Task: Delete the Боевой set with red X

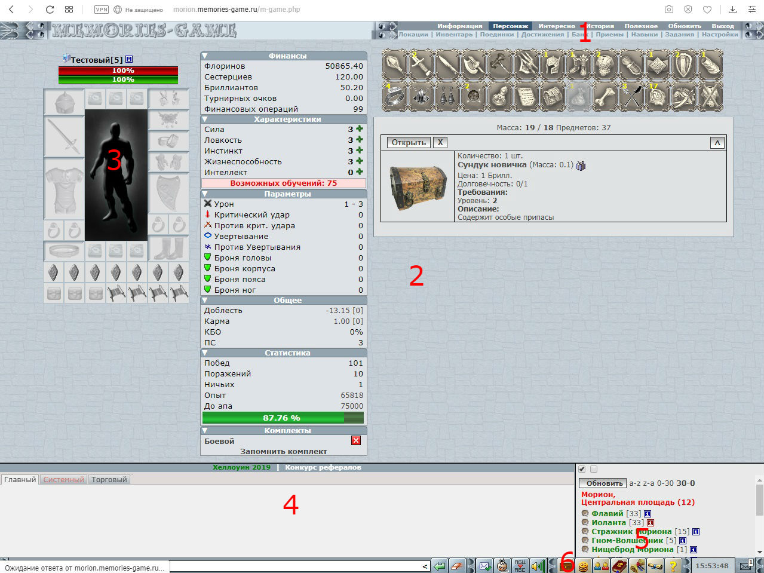Action: [356, 440]
